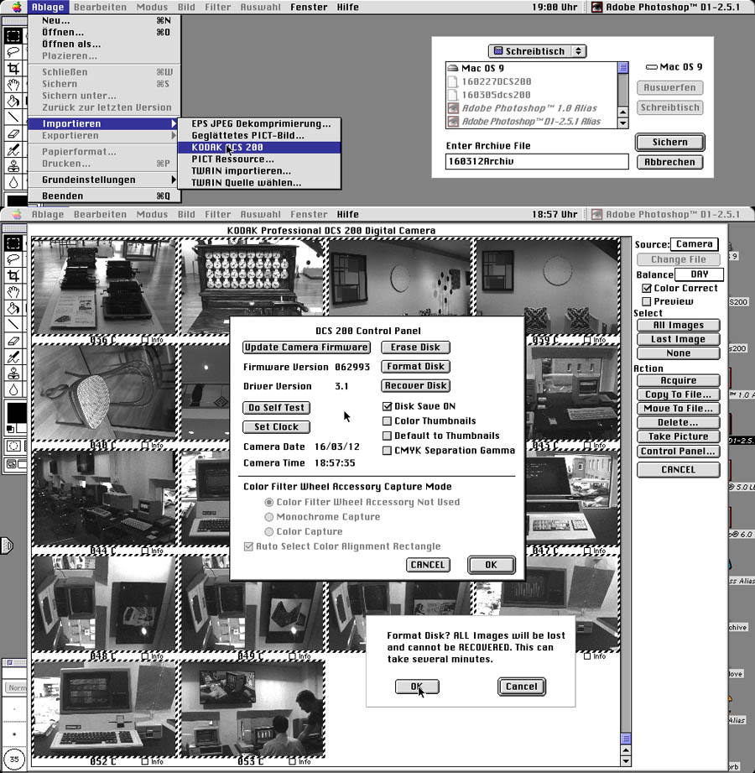The width and height of the screenshot is (755, 773).
Task: Select the thumbnail image labeled 053
Action: 253,708
